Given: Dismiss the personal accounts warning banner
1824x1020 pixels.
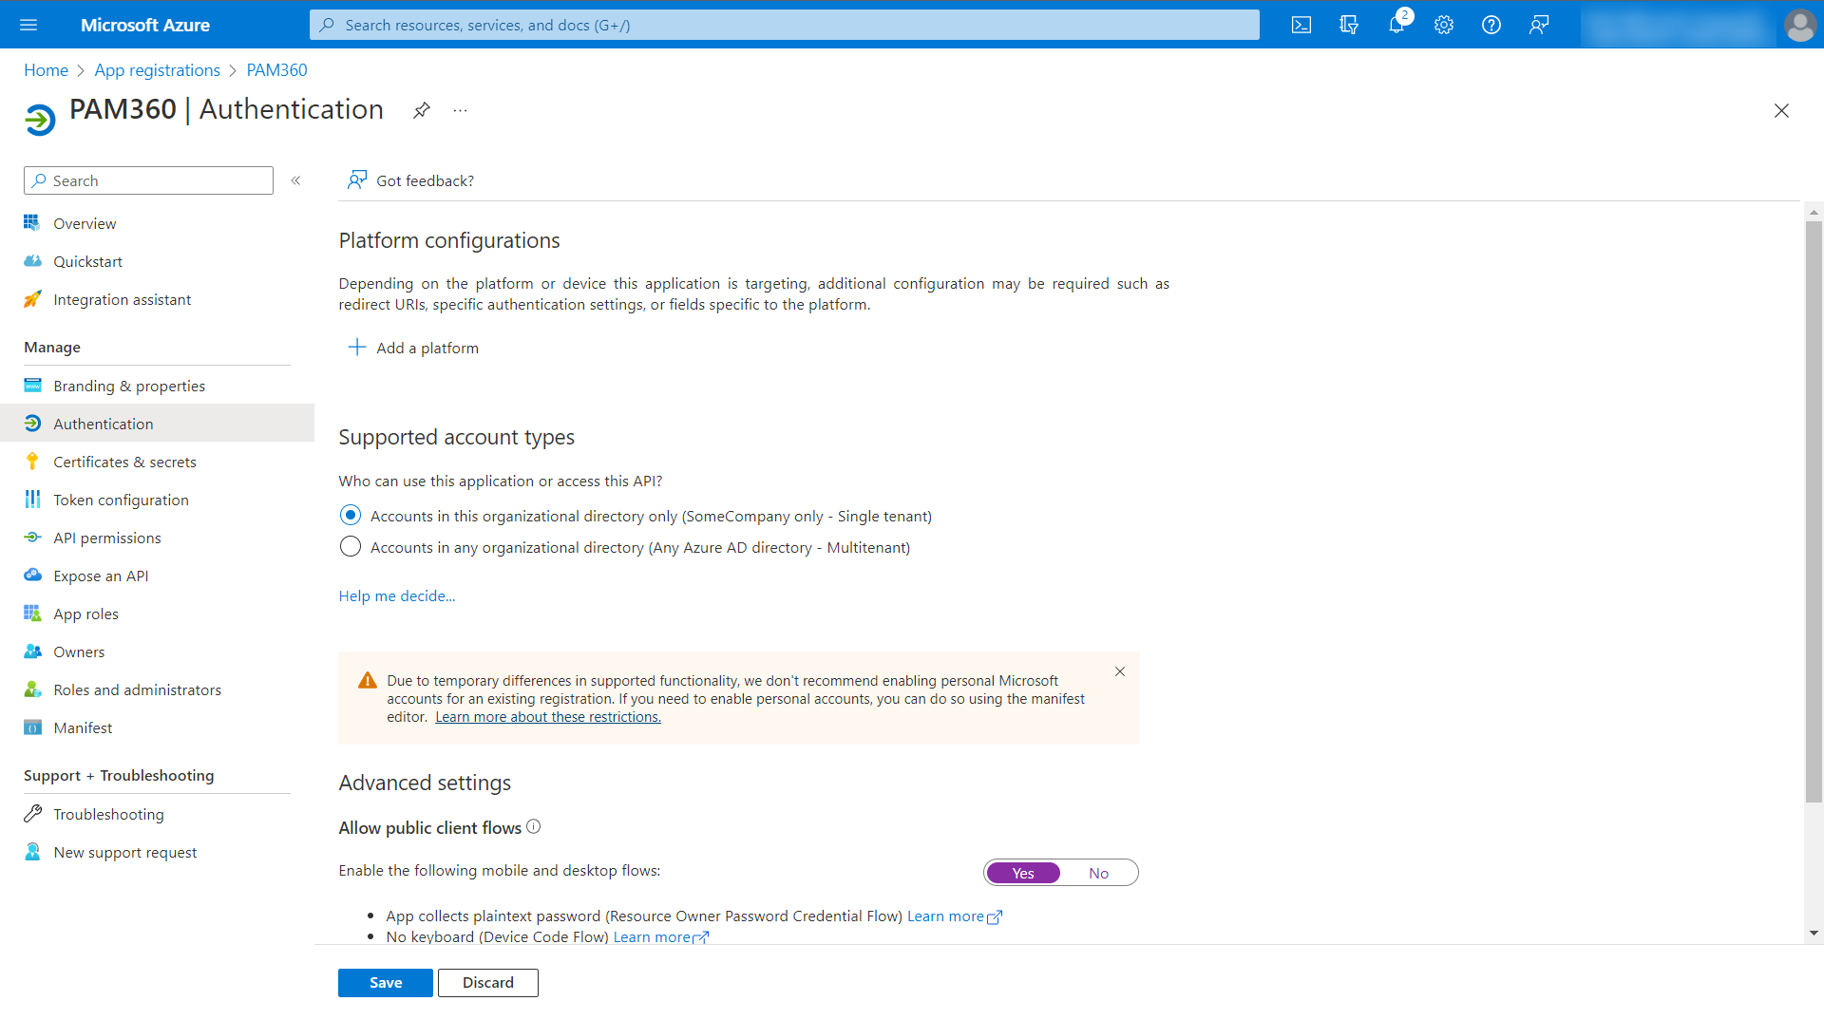Looking at the screenshot, I should tap(1120, 671).
